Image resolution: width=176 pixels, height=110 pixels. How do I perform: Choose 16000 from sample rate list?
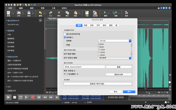coord(115,55)
